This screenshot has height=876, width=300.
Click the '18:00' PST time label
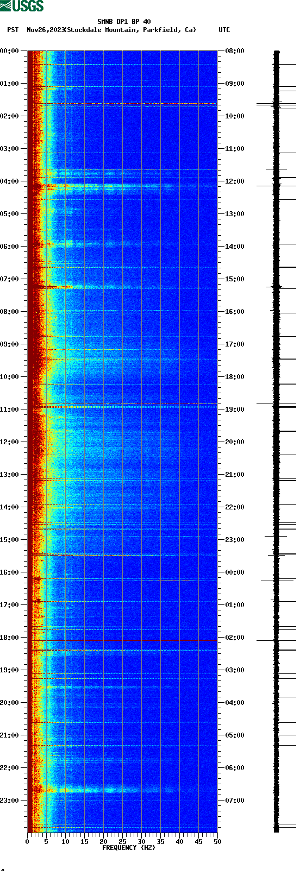click(x=9, y=638)
